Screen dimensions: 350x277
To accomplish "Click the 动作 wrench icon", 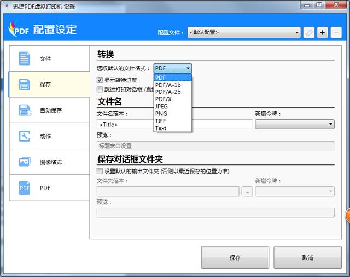I will click(25, 136).
